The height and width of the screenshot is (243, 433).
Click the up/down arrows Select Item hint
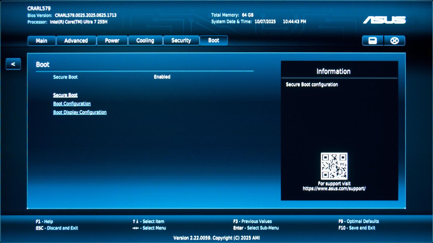point(149,221)
